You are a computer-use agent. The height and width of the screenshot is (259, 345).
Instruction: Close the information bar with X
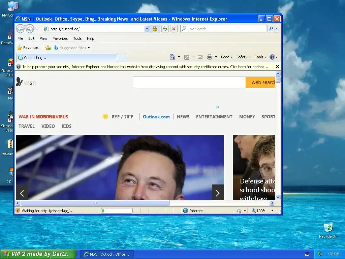pos(278,66)
